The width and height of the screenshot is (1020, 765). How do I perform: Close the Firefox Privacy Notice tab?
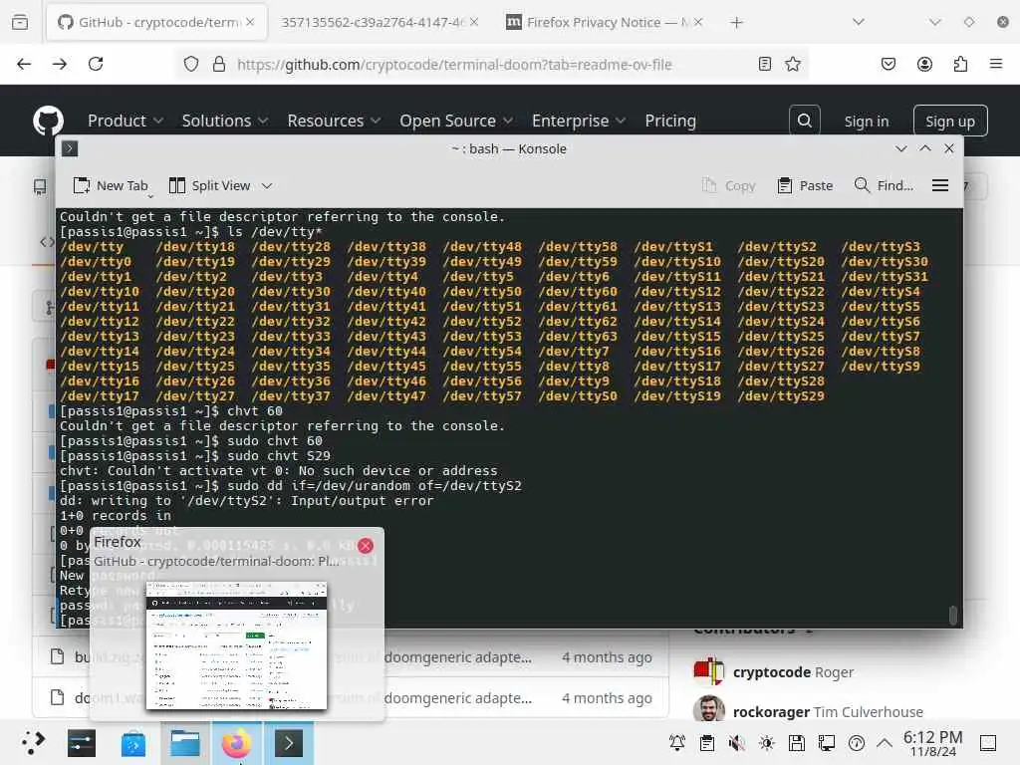click(698, 22)
